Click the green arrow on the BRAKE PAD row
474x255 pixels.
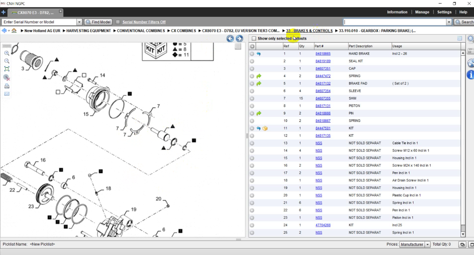point(258,84)
